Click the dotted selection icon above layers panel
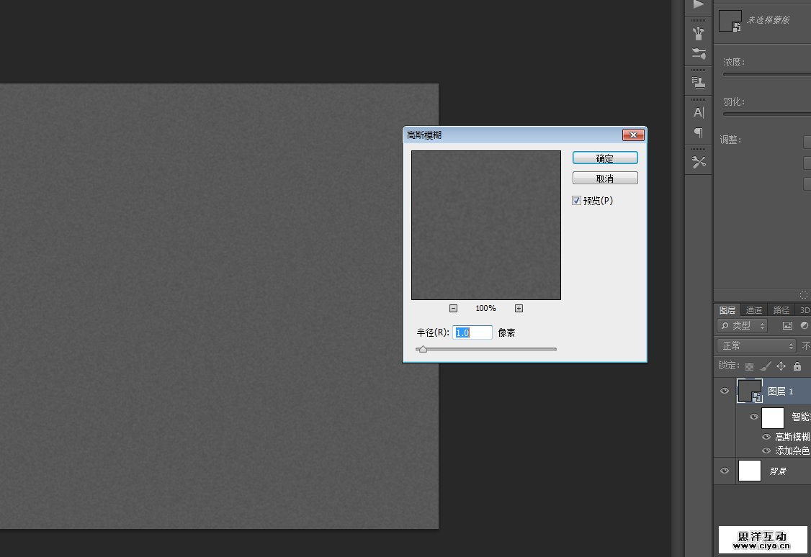811x557 pixels. tap(803, 295)
